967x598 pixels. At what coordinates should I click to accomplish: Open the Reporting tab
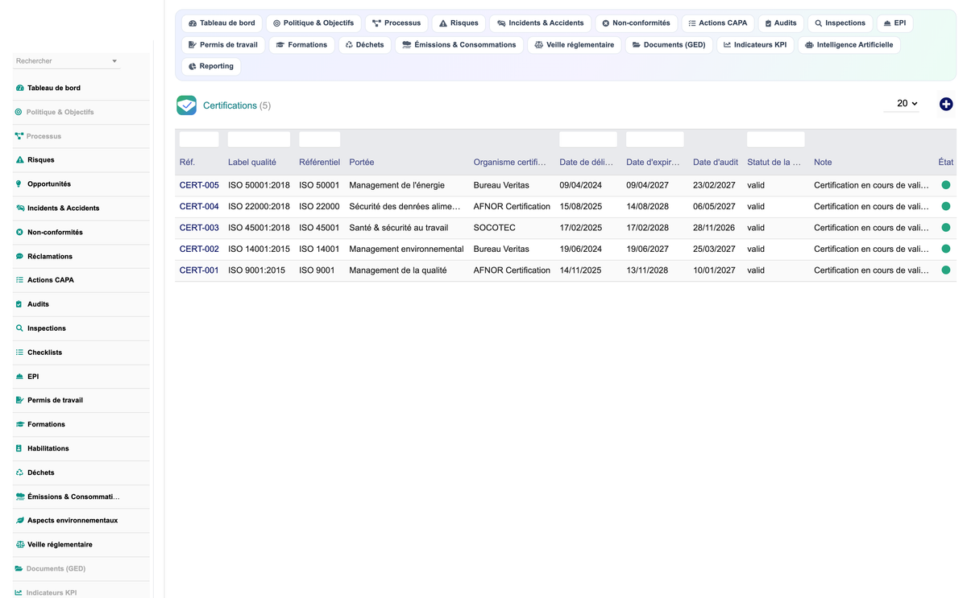211,66
